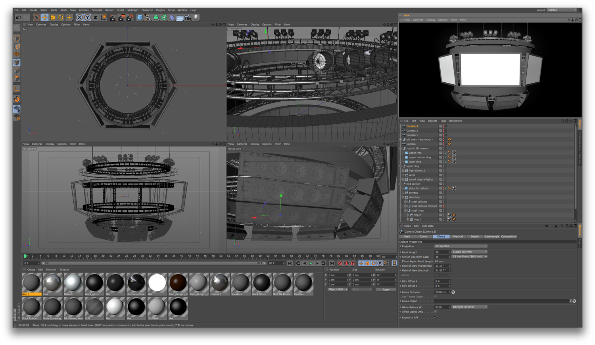Toggle the Z axis lock icon
This screenshot has width=595, height=345.
95,17
